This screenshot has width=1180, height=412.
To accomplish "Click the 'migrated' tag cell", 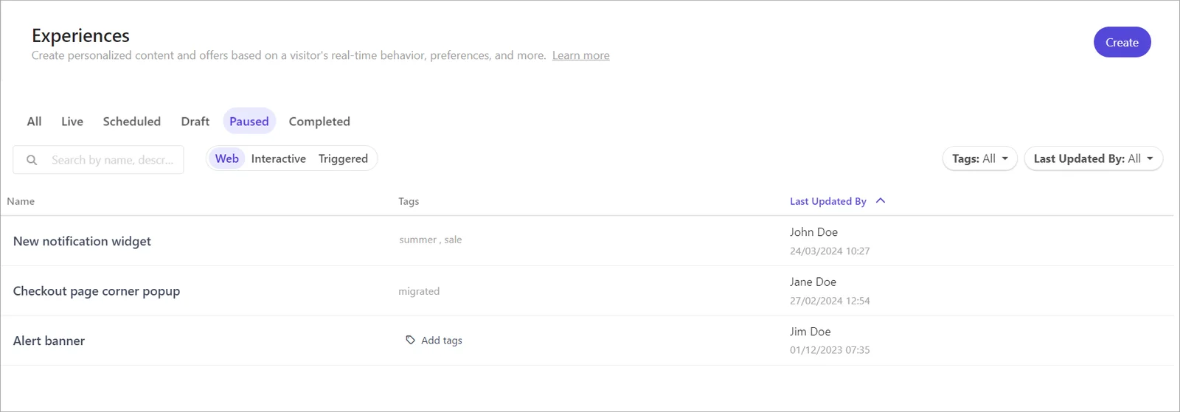I will tap(419, 291).
